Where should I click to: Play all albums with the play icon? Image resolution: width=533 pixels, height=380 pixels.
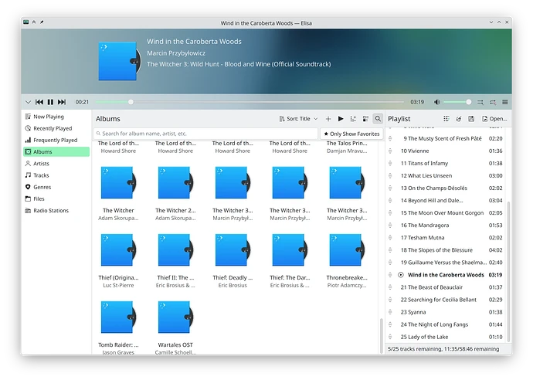coord(341,119)
